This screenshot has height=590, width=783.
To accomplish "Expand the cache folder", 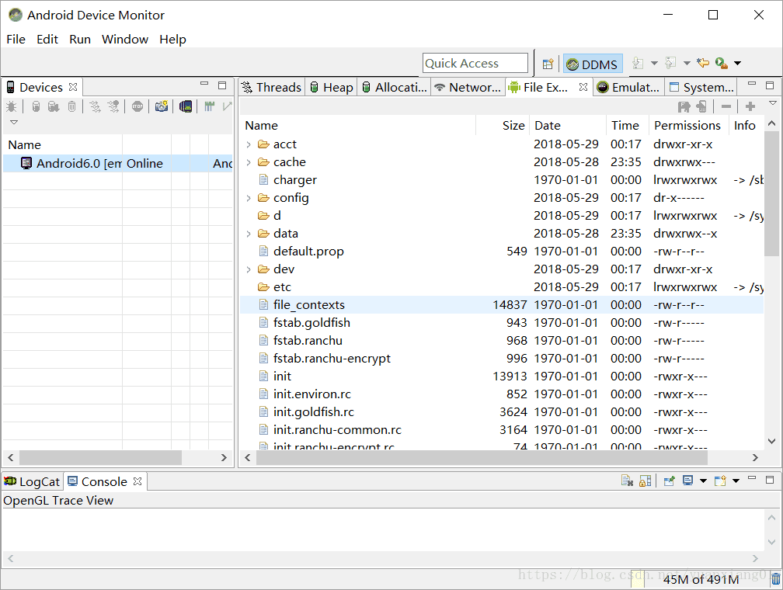I will tap(249, 162).
